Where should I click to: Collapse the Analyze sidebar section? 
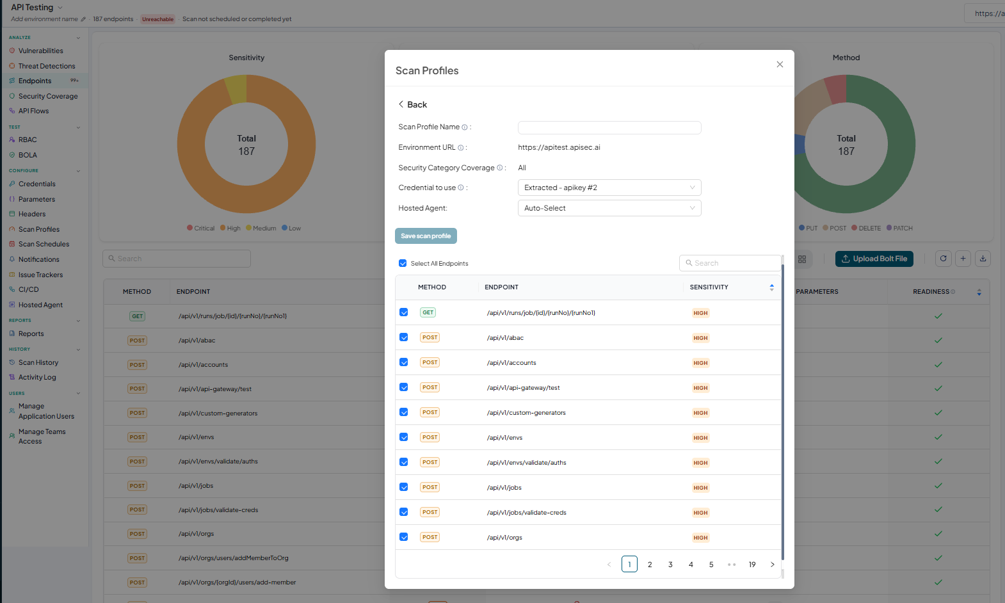[78, 38]
